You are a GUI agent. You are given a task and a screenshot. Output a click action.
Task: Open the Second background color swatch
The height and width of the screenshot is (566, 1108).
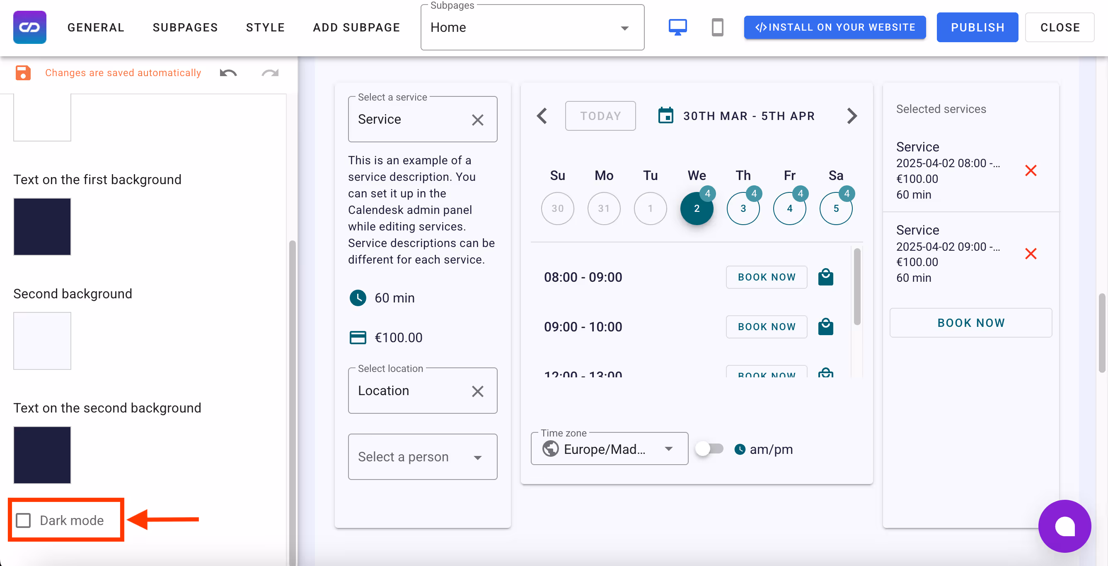tap(42, 341)
